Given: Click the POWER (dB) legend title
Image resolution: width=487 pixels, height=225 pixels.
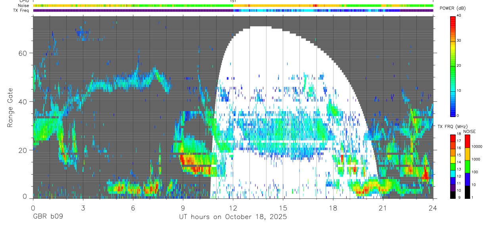Looking at the screenshot, I should [x=453, y=8].
